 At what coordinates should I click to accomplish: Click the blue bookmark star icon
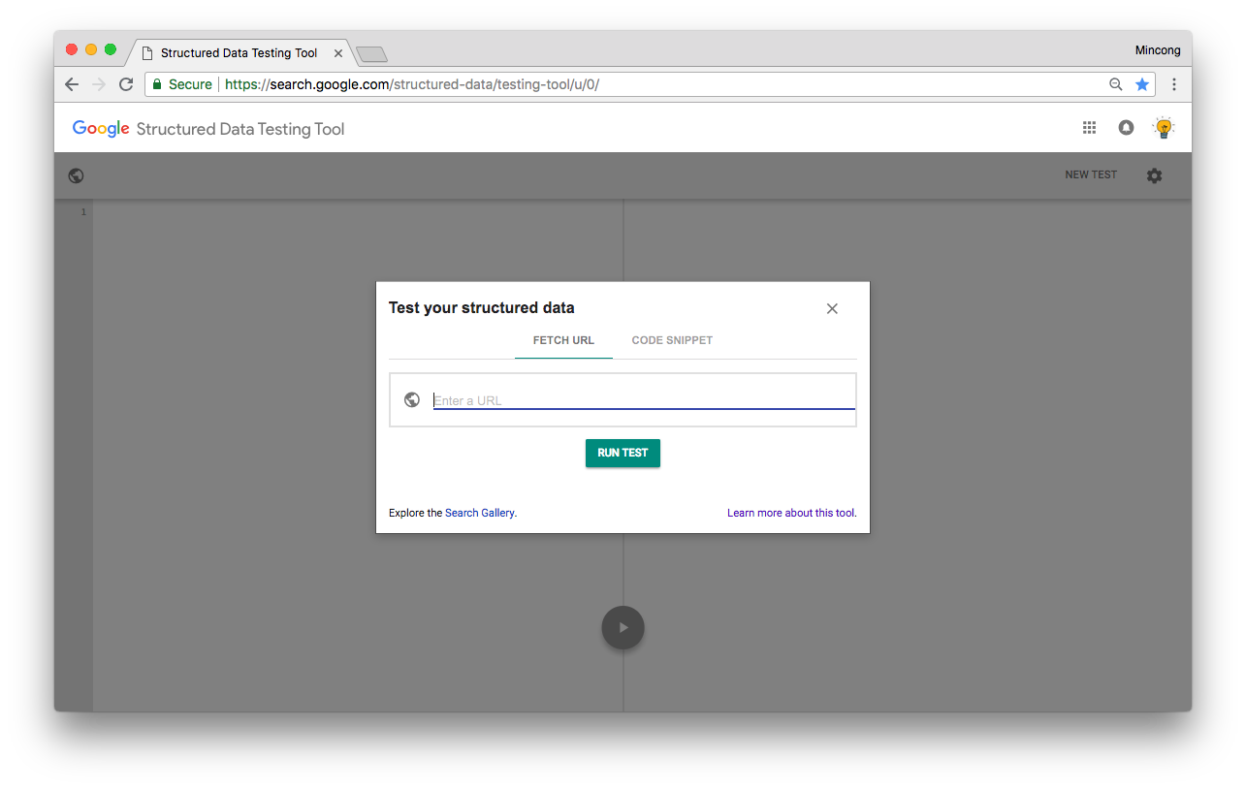coord(1142,84)
